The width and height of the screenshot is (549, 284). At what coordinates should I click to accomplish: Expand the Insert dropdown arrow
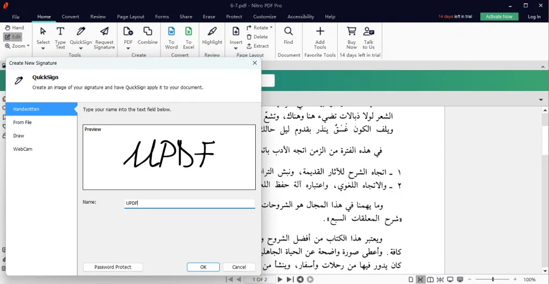click(236, 49)
